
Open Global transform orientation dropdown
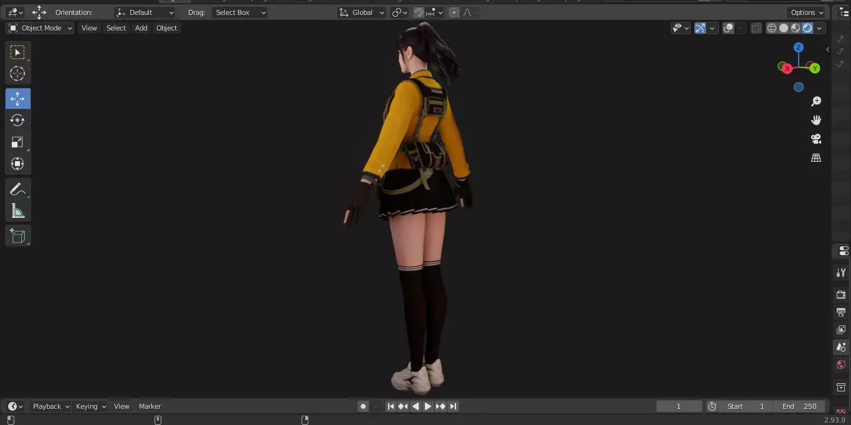coord(362,12)
